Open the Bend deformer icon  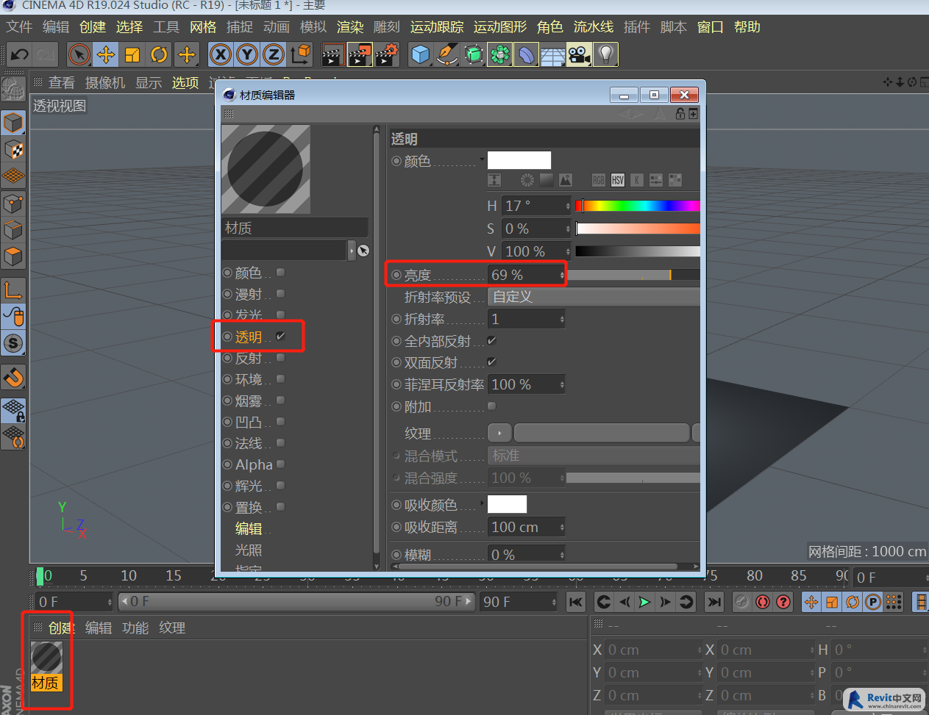(x=527, y=54)
